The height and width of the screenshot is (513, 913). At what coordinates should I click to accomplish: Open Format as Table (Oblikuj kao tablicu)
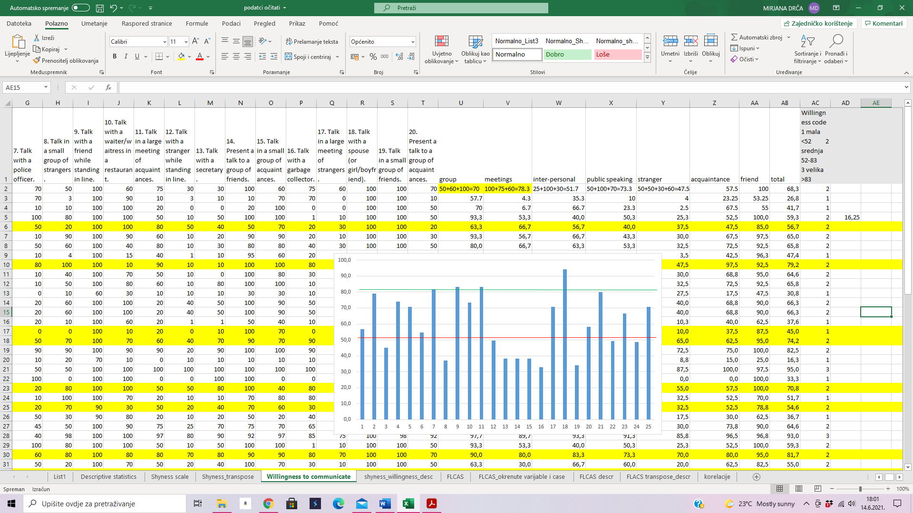(476, 49)
